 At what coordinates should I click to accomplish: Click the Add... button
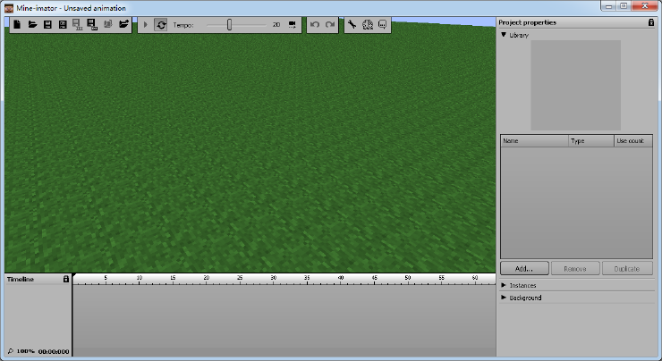[x=524, y=269]
